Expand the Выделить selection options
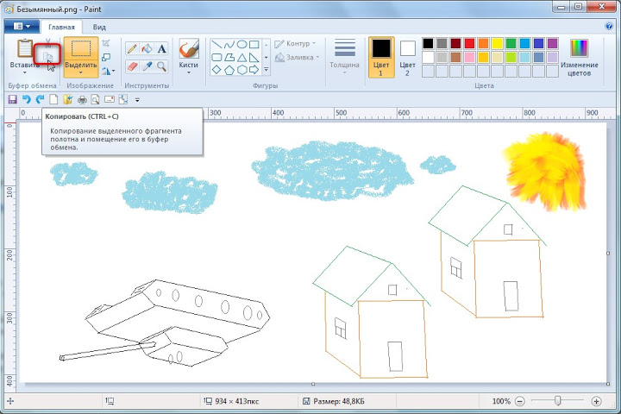The image size is (621, 414). coord(80,74)
